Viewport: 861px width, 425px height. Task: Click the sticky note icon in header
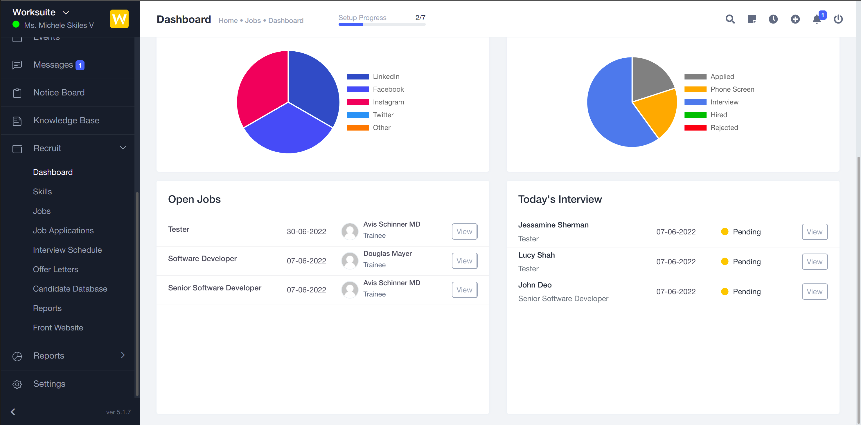coord(751,19)
